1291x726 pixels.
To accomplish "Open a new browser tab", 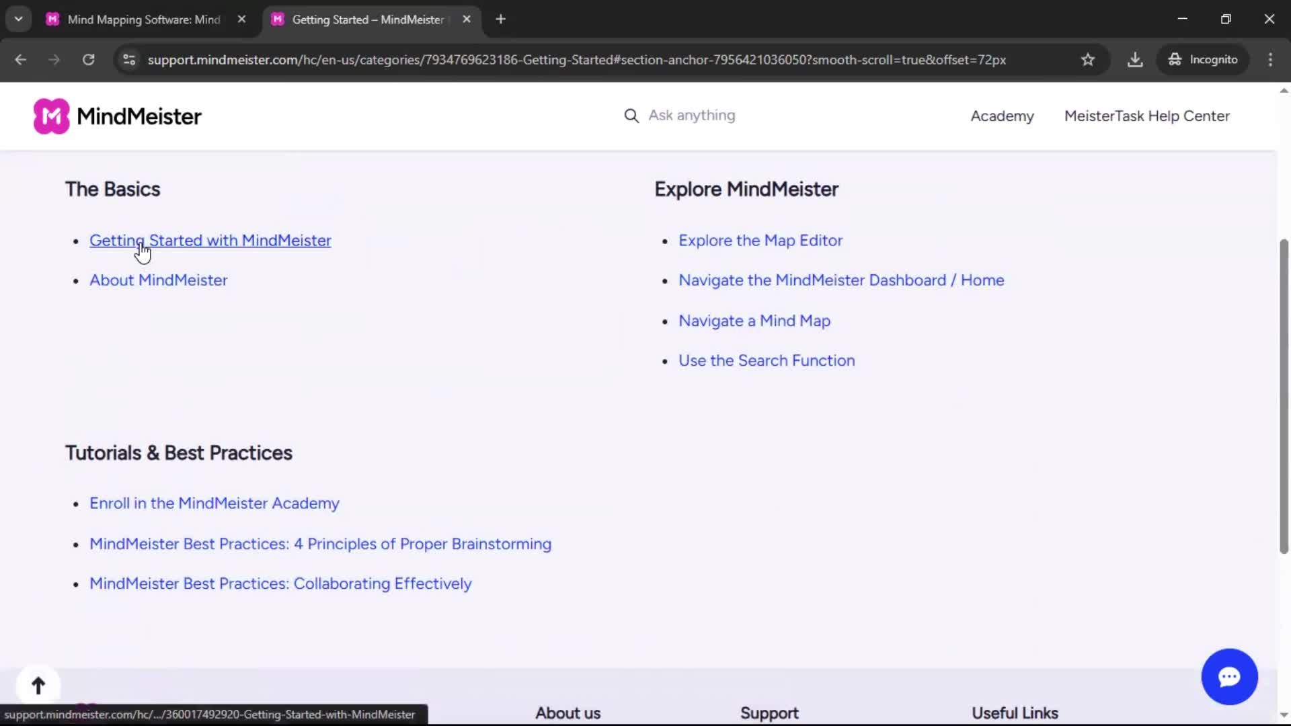I will coord(500,19).
